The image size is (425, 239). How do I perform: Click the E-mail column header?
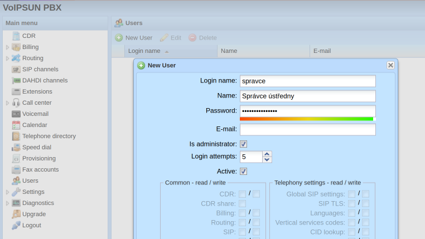point(367,51)
